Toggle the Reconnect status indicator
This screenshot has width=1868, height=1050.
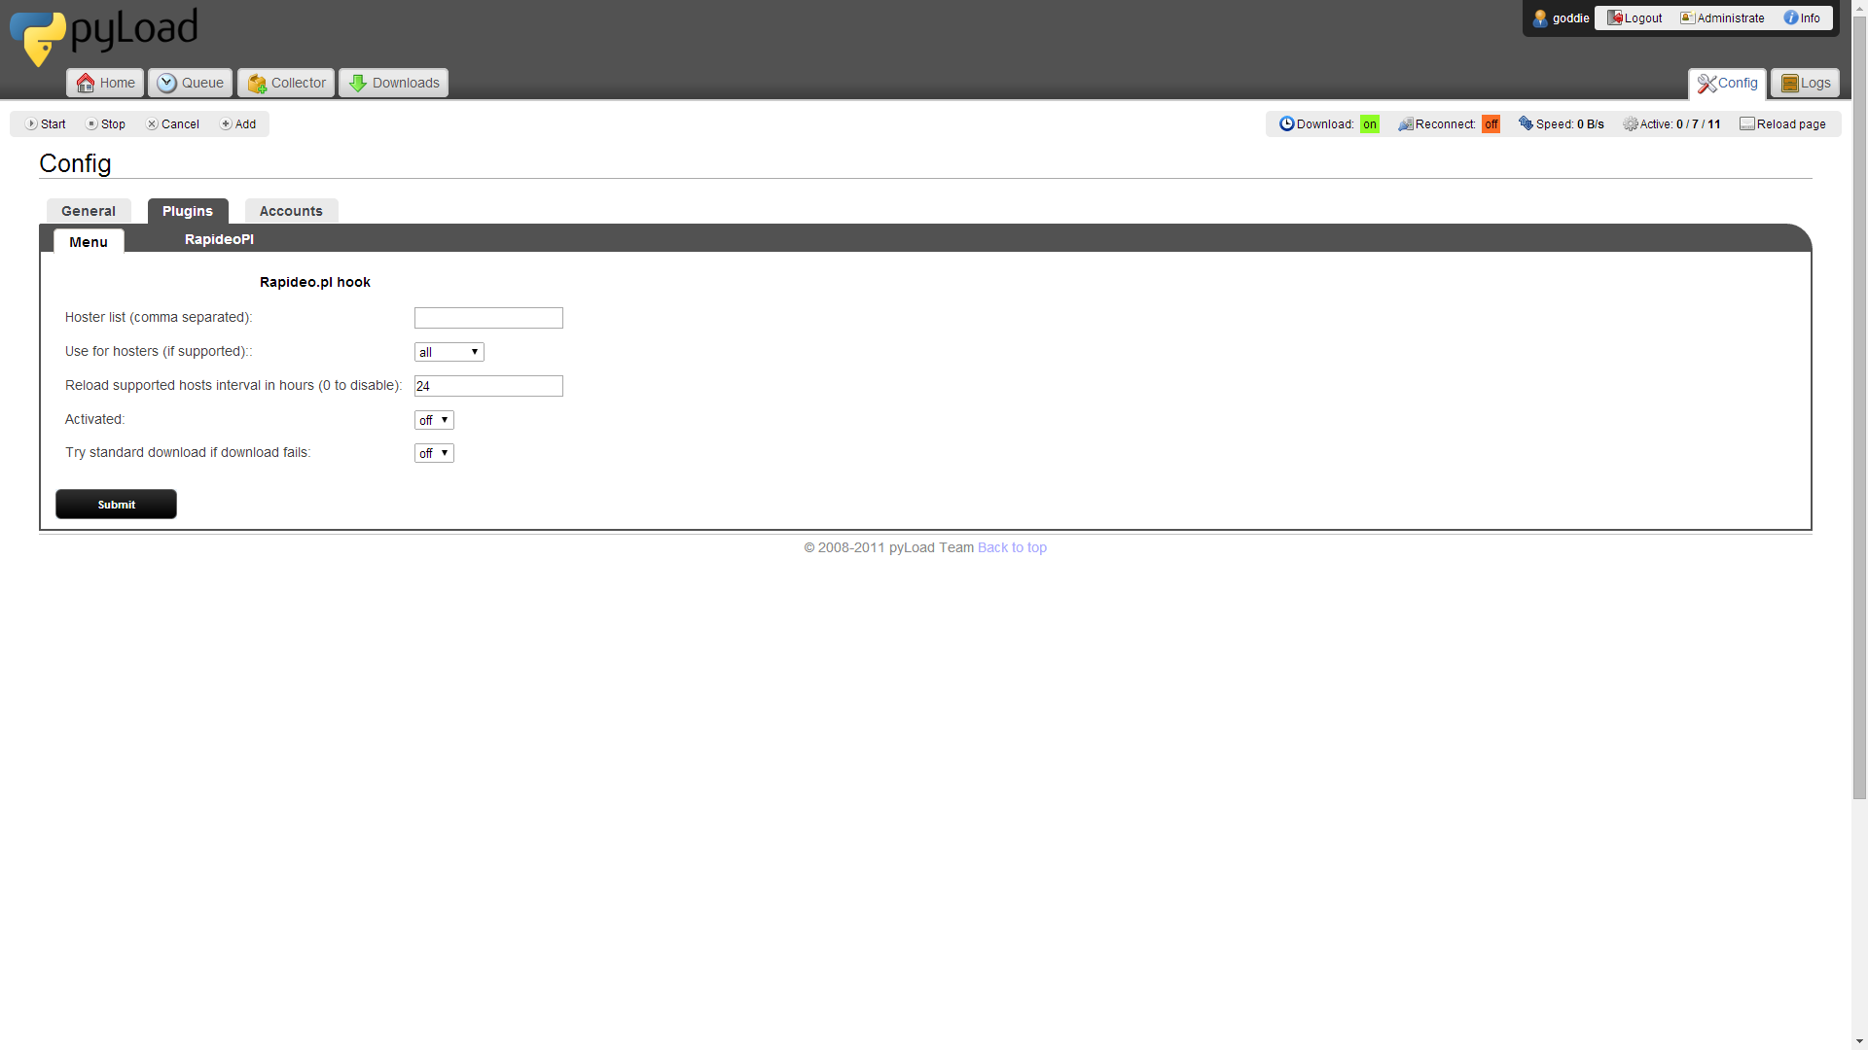click(x=1491, y=123)
